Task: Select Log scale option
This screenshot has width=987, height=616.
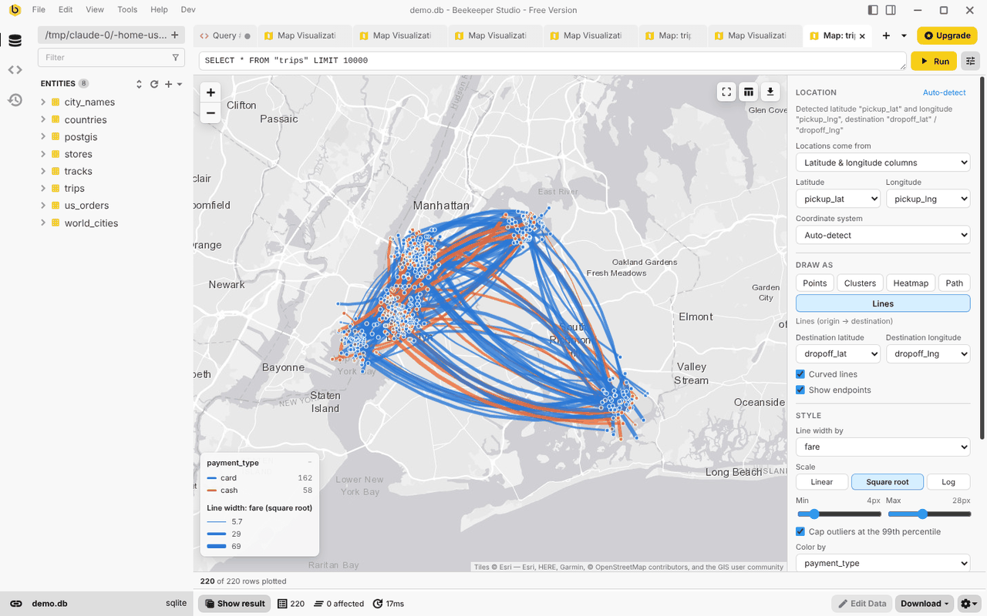Action: (x=948, y=482)
